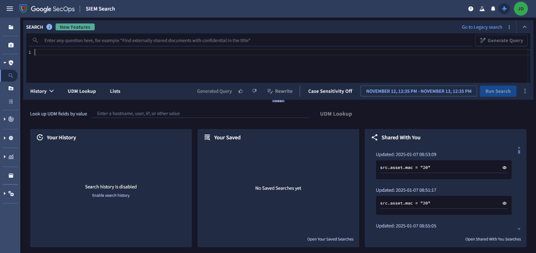Open the History dropdown
This screenshot has height=253, width=536.
pos(42,91)
